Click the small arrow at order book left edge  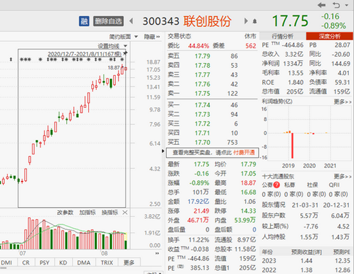163,151
